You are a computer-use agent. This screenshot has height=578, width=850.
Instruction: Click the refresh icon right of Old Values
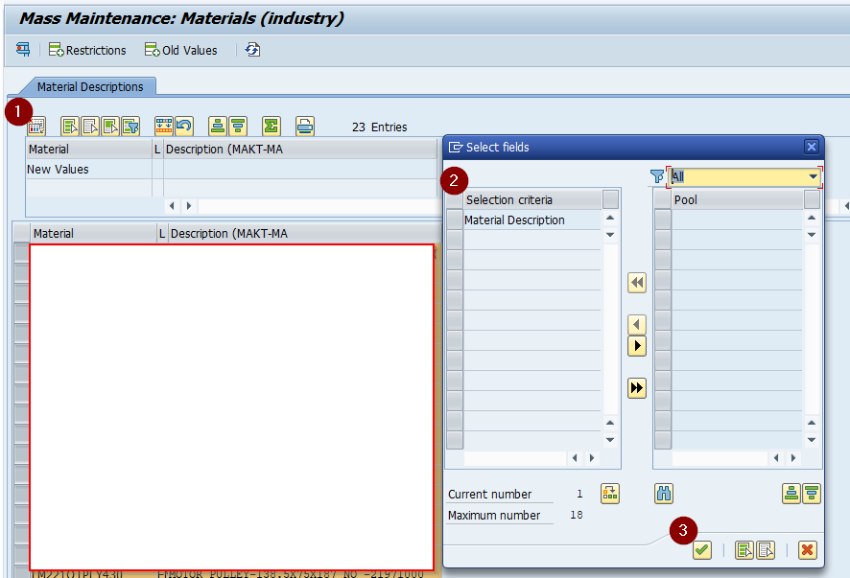click(x=252, y=50)
